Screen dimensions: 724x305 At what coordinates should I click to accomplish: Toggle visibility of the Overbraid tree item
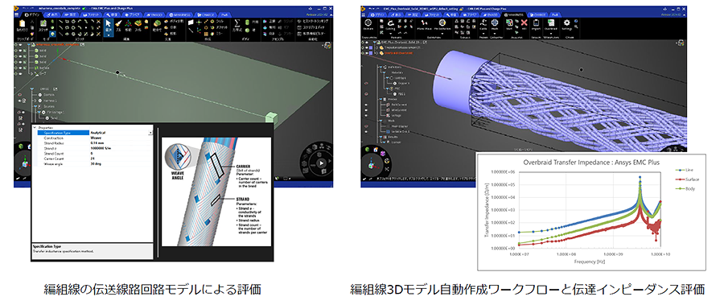367,53
